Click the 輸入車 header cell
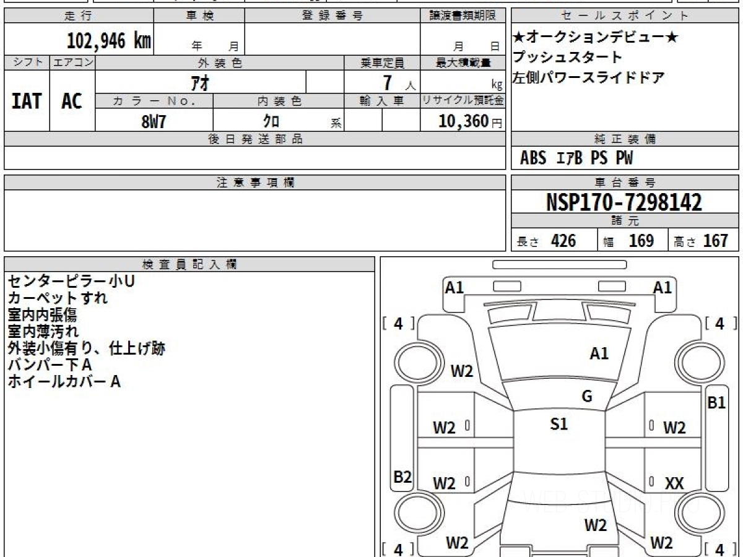 tap(382, 101)
